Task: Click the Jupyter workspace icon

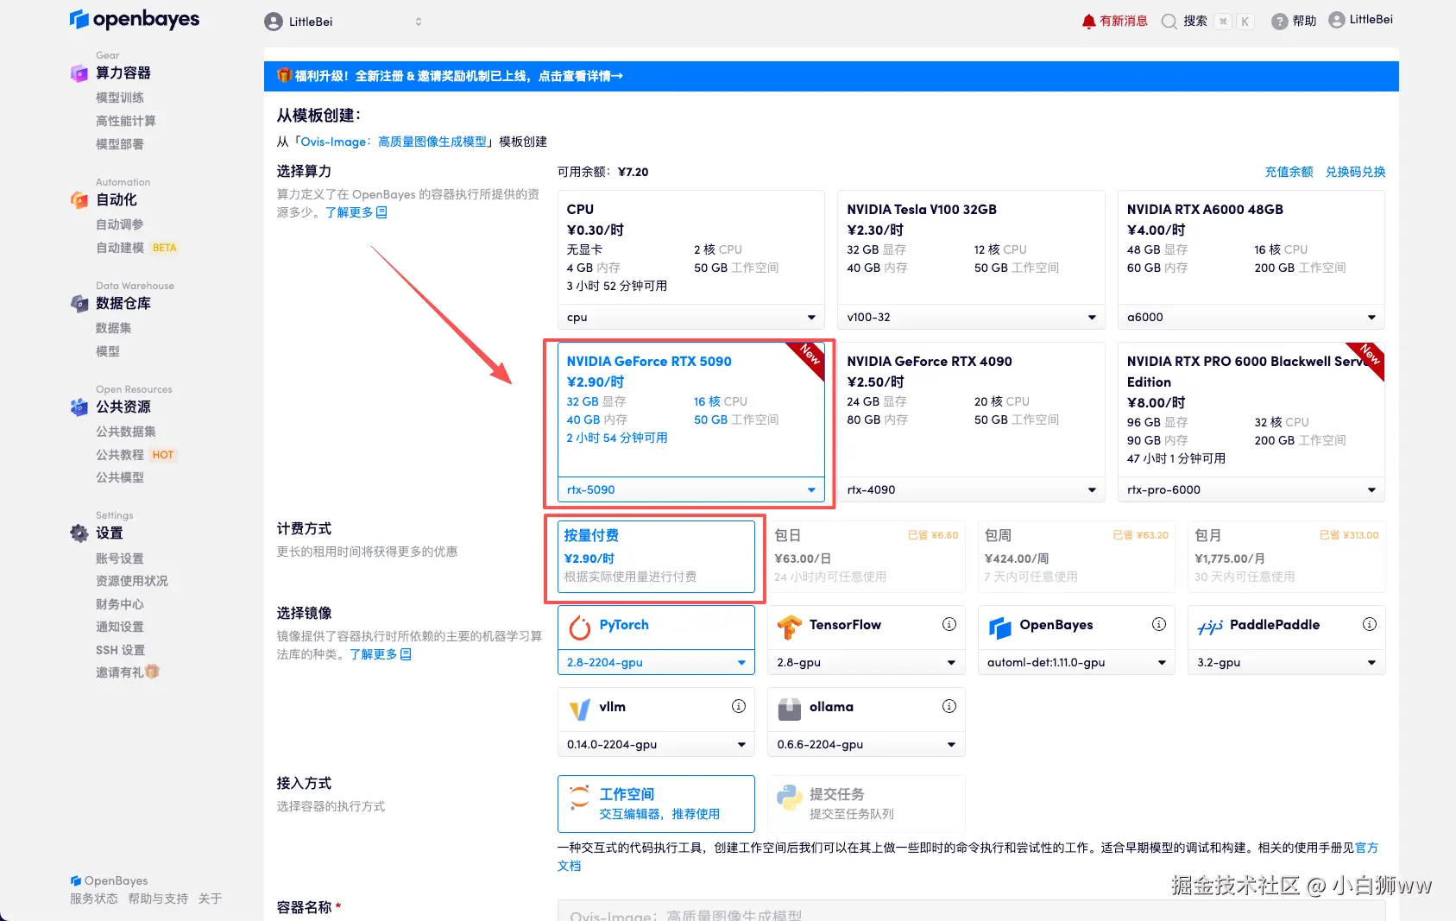Action: [x=580, y=798]
